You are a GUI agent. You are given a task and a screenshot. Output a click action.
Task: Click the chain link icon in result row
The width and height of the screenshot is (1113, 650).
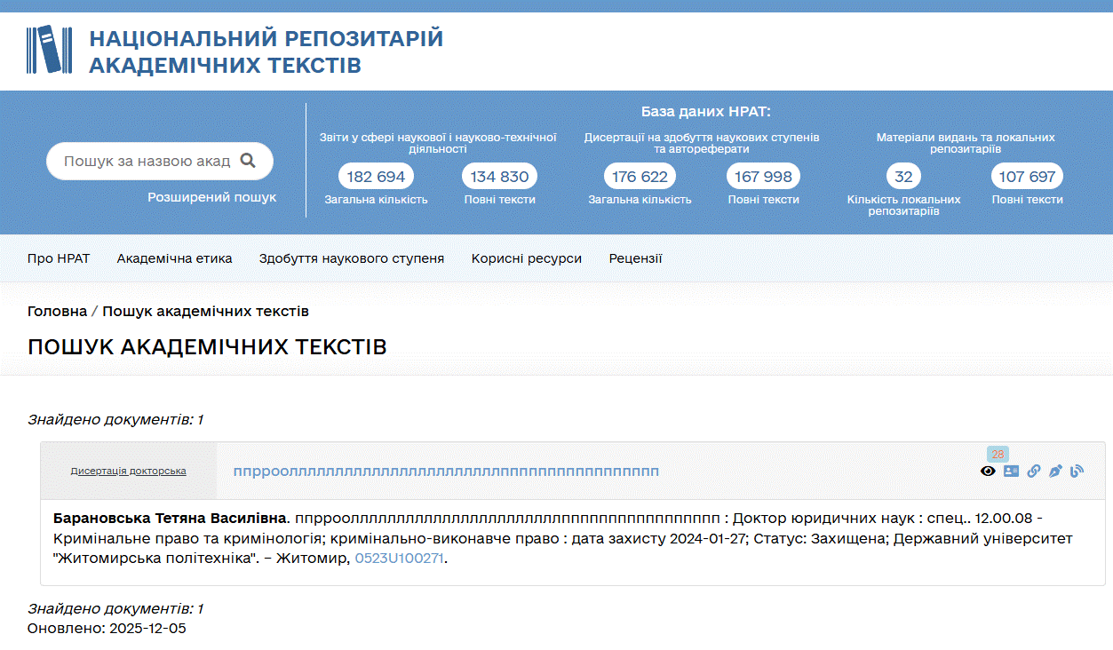1033,472
